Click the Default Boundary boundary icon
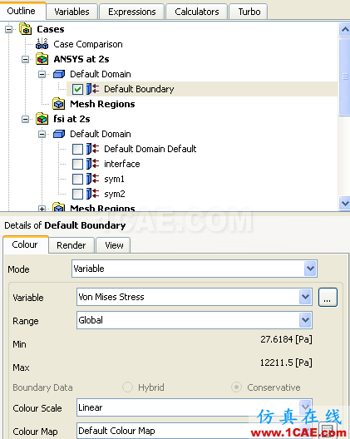The height and width of the screenshot is (439, 350). tap(92, 89)
